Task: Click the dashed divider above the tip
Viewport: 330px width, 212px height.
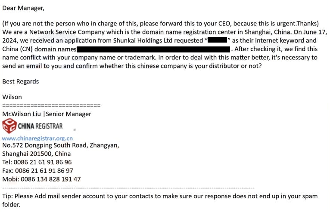Action: (128, 188)
